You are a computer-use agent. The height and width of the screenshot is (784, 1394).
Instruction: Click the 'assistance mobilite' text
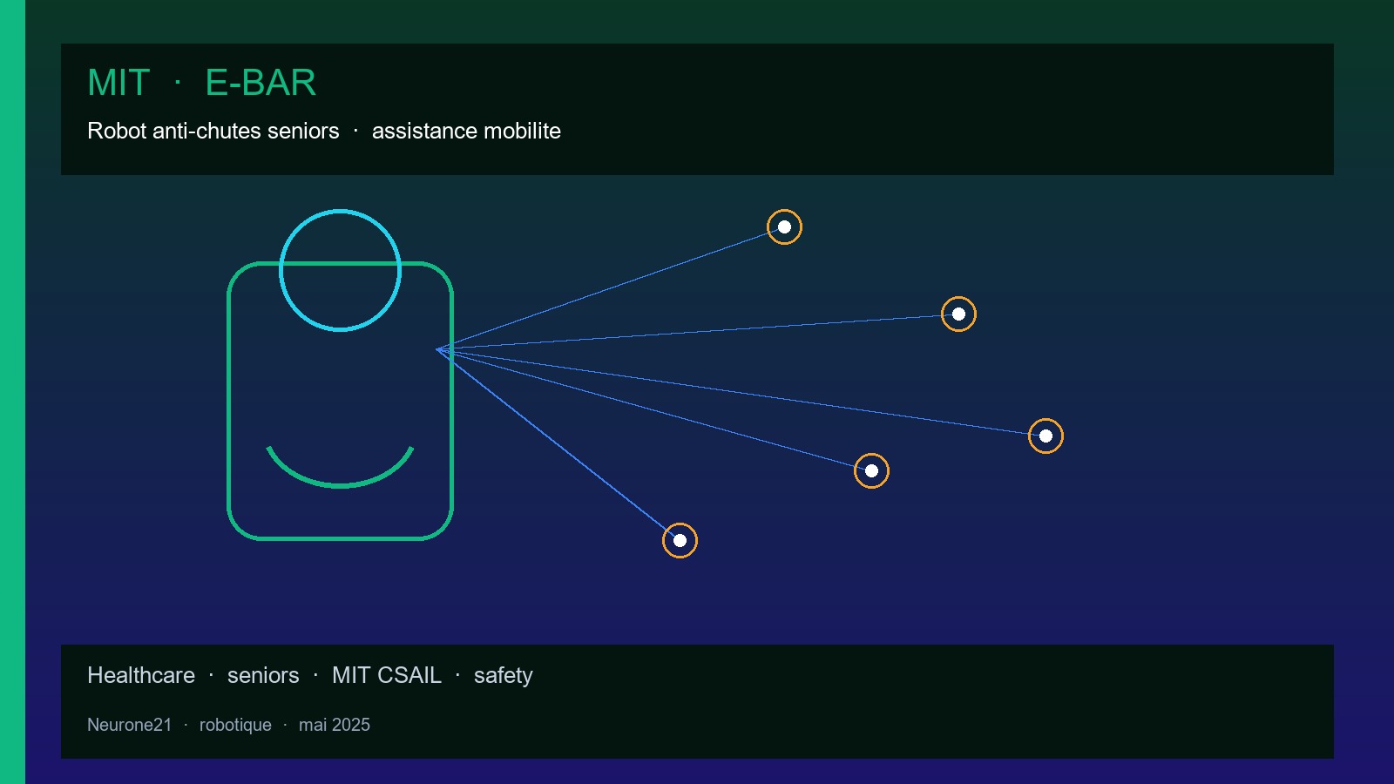click(x=466, y=131)
